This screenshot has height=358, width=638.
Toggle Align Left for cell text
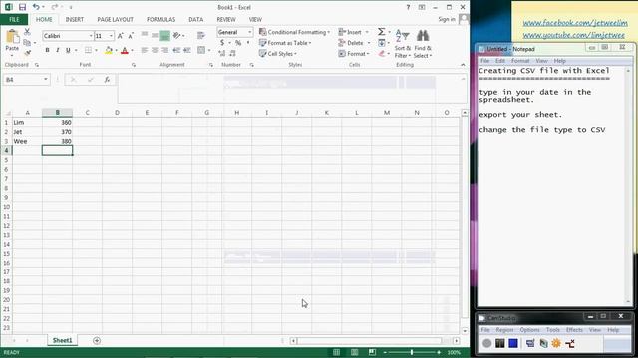pos(144,50)
